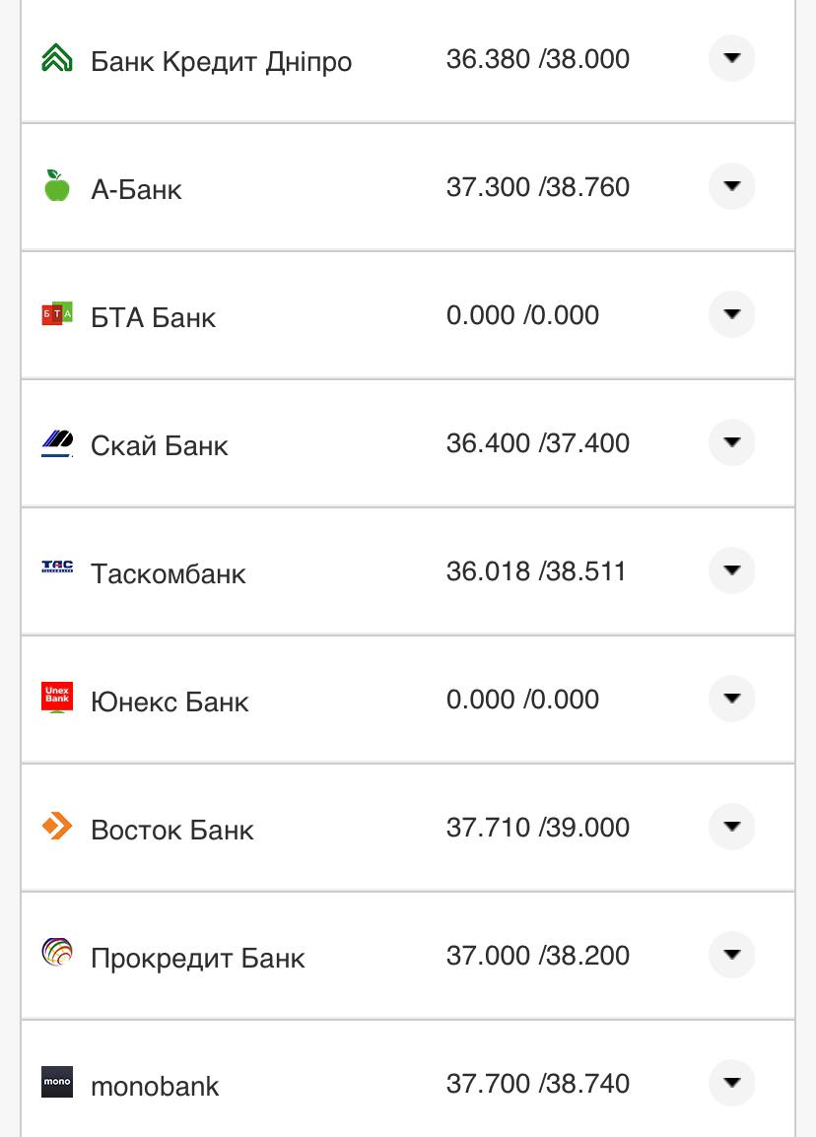Click the red Unex Bank logo
Image resolution: width=816 pixels, height=1137 pixels.
[57, 698]
